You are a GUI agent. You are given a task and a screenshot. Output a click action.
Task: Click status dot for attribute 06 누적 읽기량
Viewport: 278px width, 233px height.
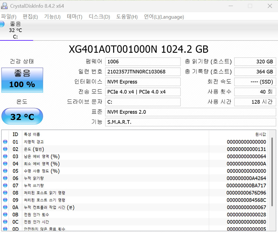5,178
